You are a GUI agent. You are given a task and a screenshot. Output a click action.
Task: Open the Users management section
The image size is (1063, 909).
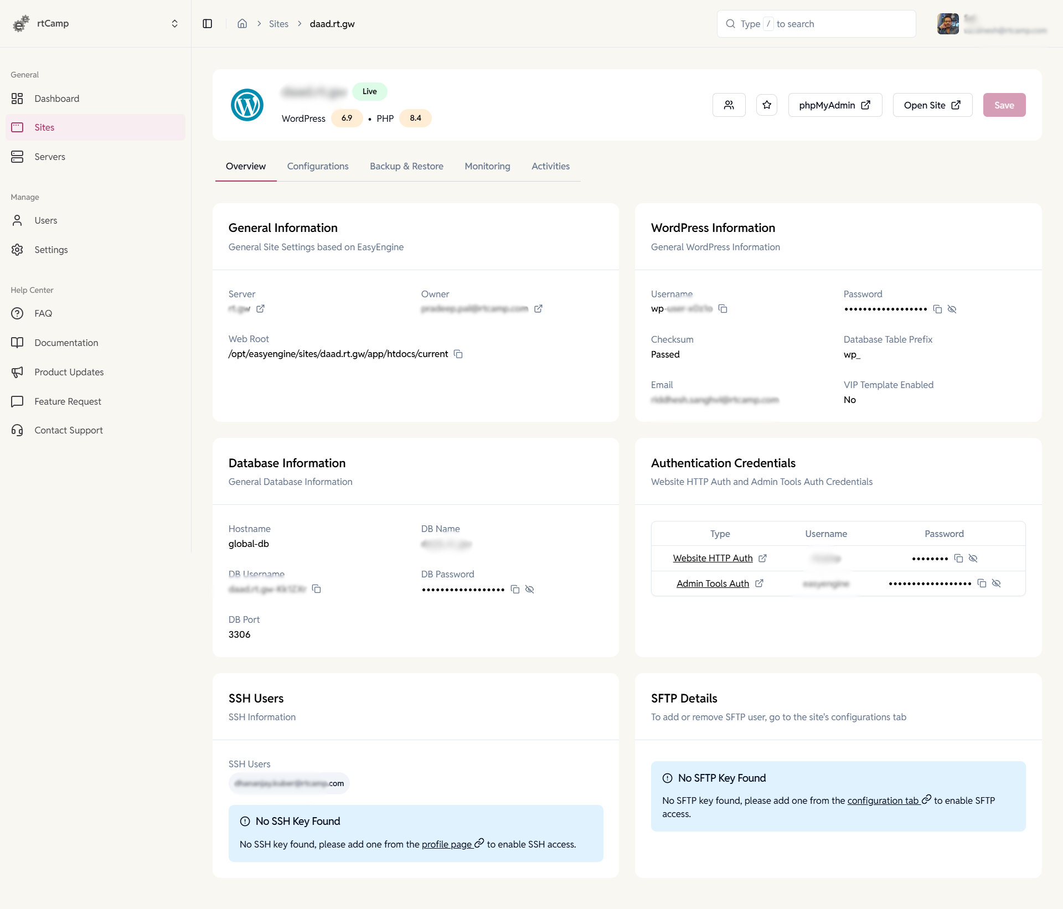(45, 220)
